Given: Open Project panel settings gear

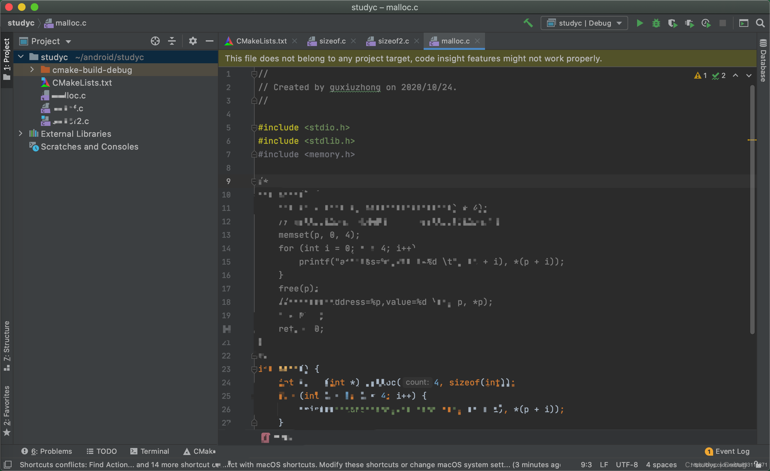Looking at the screenshot, I should [193, 41].
